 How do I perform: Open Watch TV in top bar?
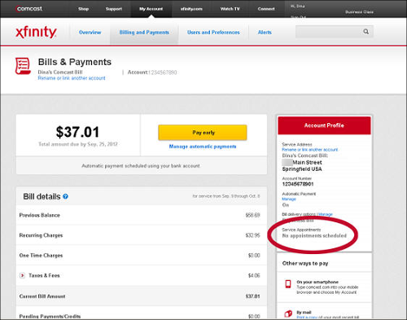(230, 9)
